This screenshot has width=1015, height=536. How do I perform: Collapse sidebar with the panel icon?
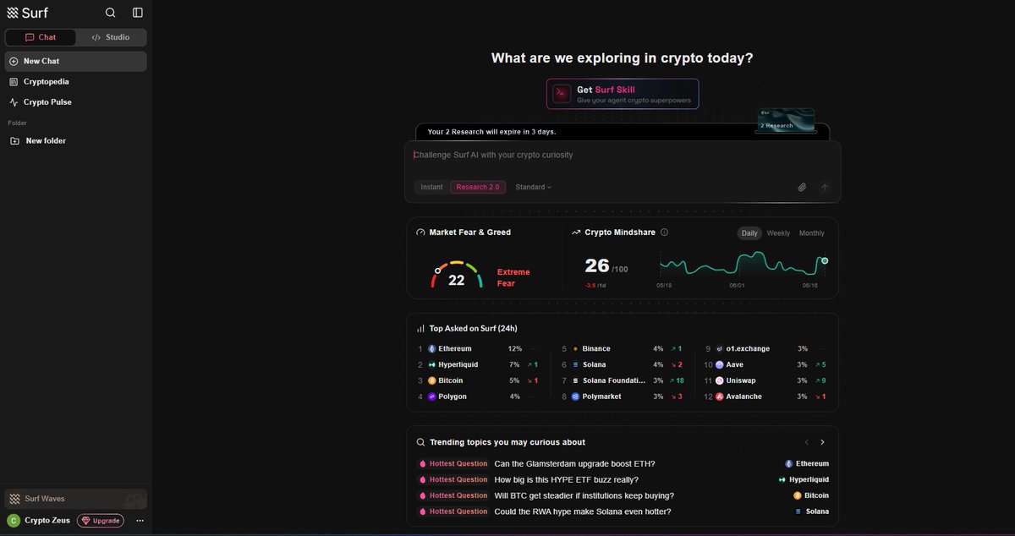(138, 13)
